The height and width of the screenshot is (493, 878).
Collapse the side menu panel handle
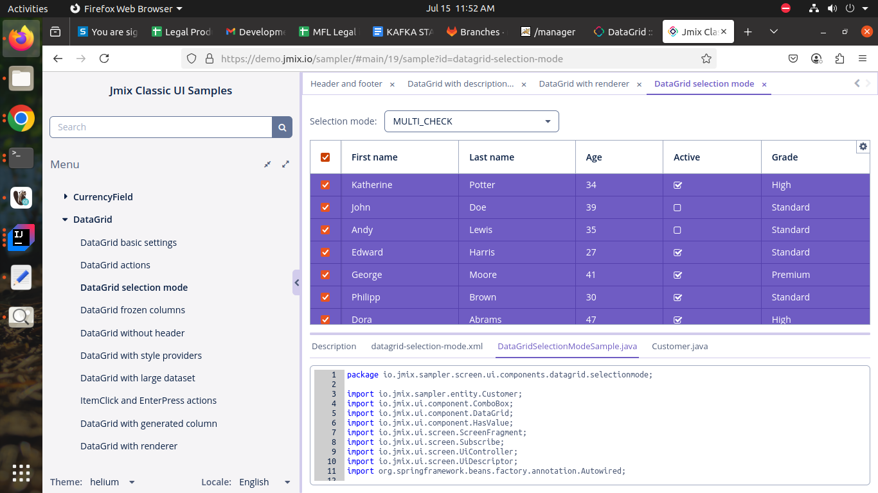pyautogui.click(x=296, y=282)
